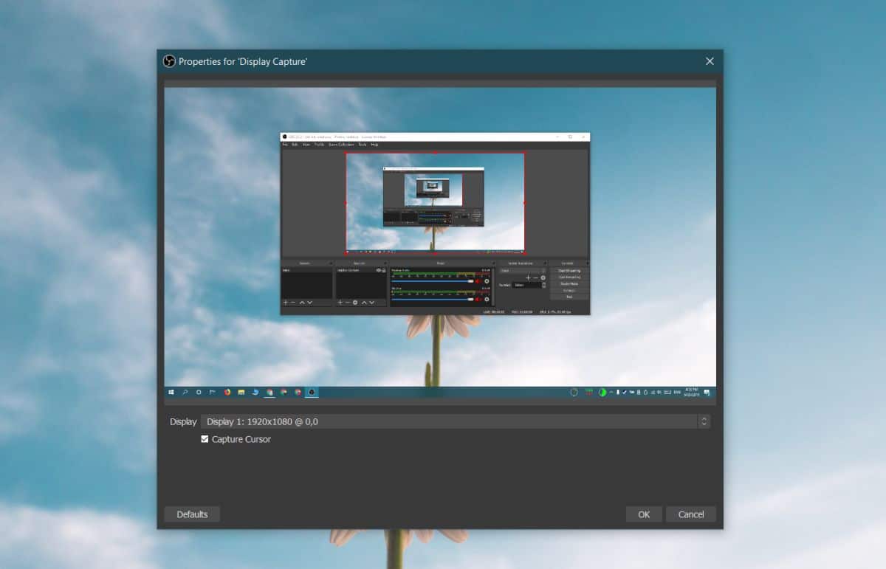Unmute the Desktop Audio speaker icon in Mixer
886x569 pixels.
coord(478,280)
